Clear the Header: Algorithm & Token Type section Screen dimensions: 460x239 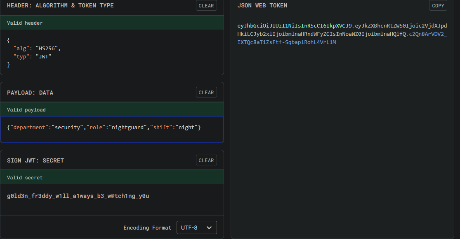click(x=206, y=6)
